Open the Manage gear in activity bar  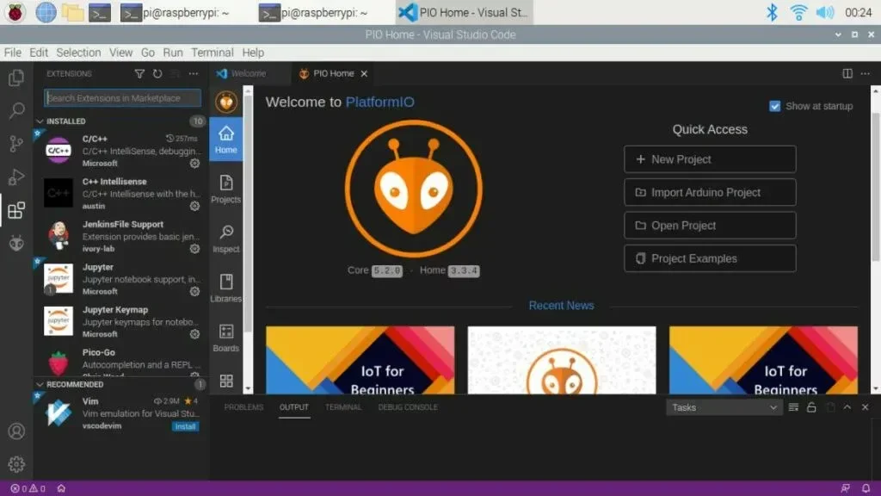coord(16,464)
